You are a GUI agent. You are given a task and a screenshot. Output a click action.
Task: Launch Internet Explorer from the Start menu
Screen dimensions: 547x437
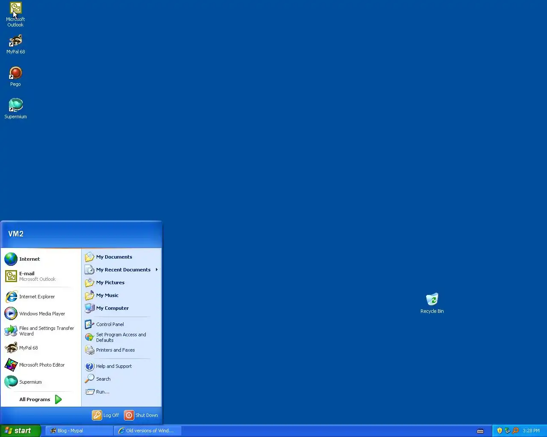pos(41,297)
